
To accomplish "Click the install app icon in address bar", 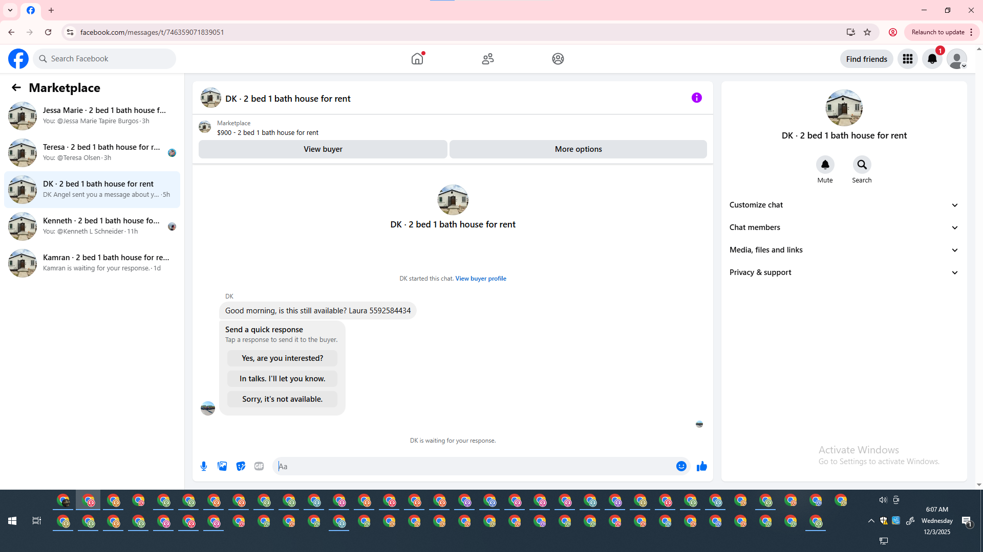I will point(851,32).
